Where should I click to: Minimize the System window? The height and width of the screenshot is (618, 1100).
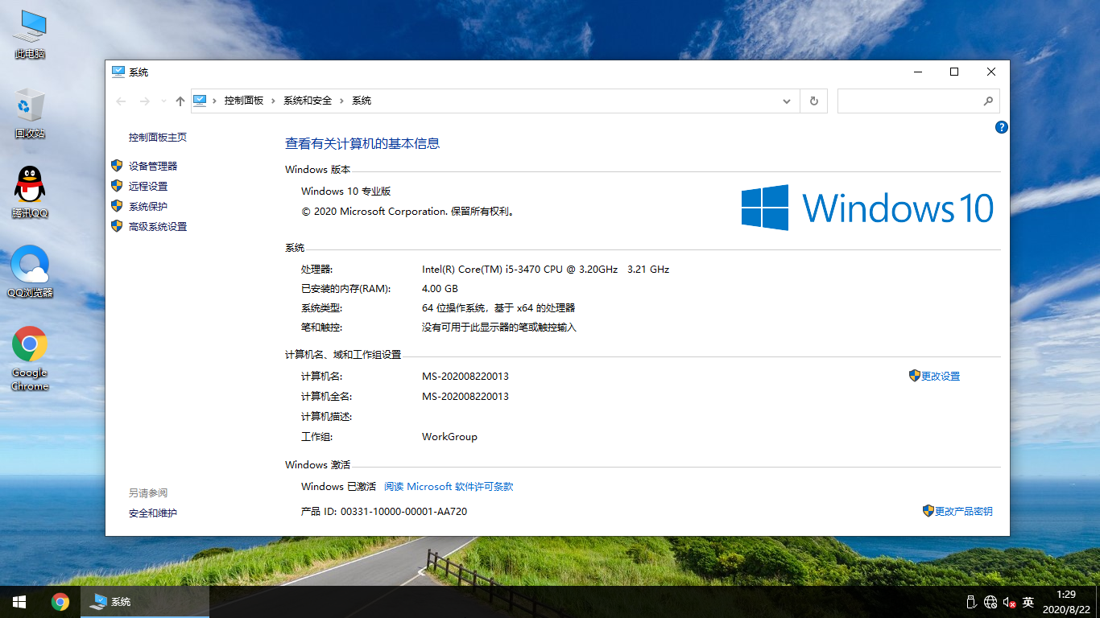917,72
